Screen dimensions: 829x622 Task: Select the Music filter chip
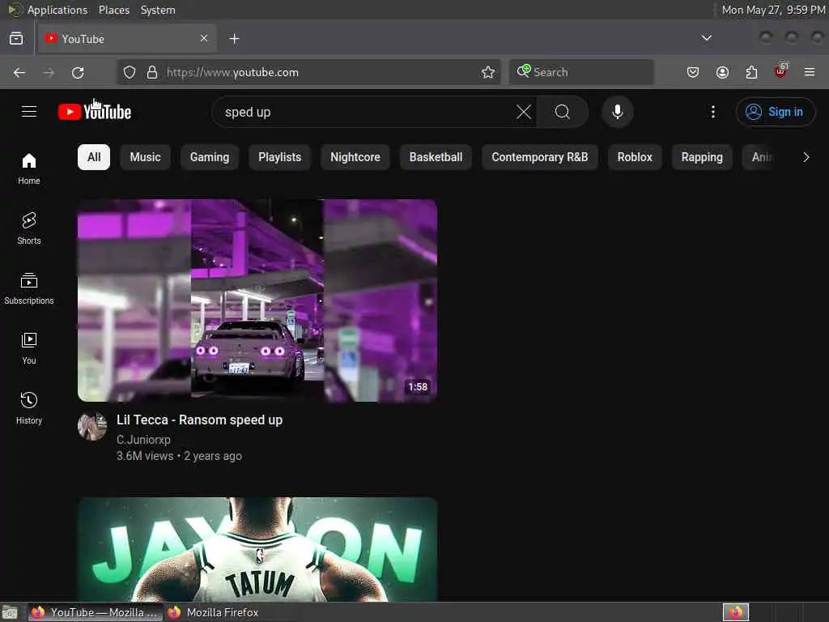coord(146,157)
